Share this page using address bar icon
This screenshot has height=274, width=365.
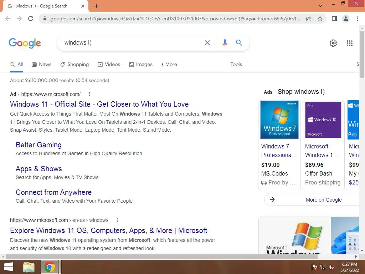(309, 19)
